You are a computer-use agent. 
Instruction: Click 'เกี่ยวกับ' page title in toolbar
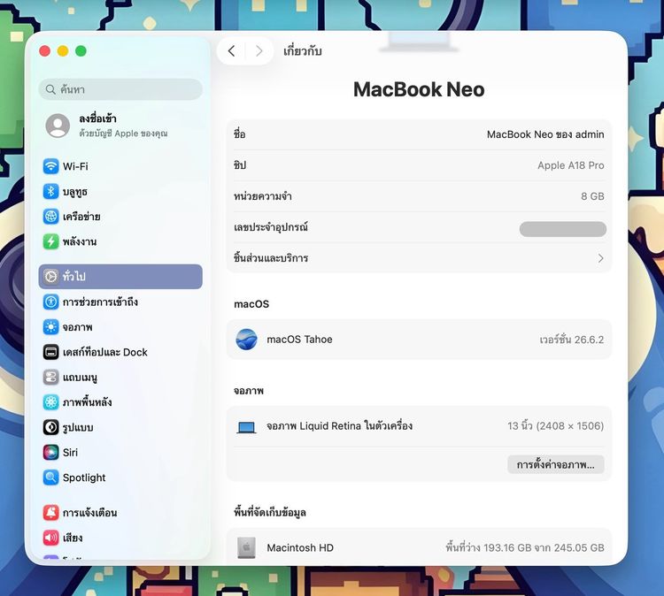303,51
